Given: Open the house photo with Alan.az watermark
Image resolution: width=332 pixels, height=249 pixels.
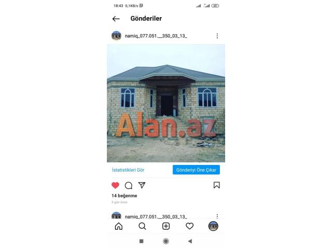Looking at the screenshot, I should click(166, 103).
